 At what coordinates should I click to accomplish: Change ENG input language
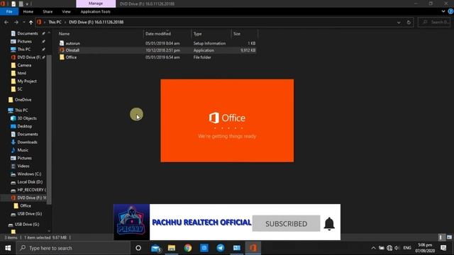click(x=407, y=248)
